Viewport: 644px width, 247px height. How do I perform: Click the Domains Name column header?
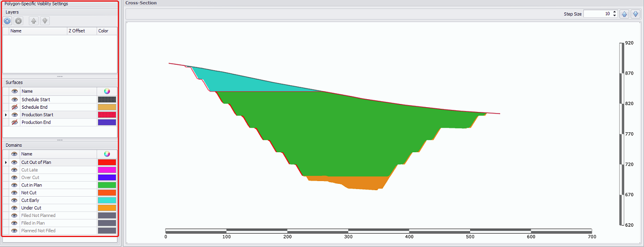[x=58, y=154]
